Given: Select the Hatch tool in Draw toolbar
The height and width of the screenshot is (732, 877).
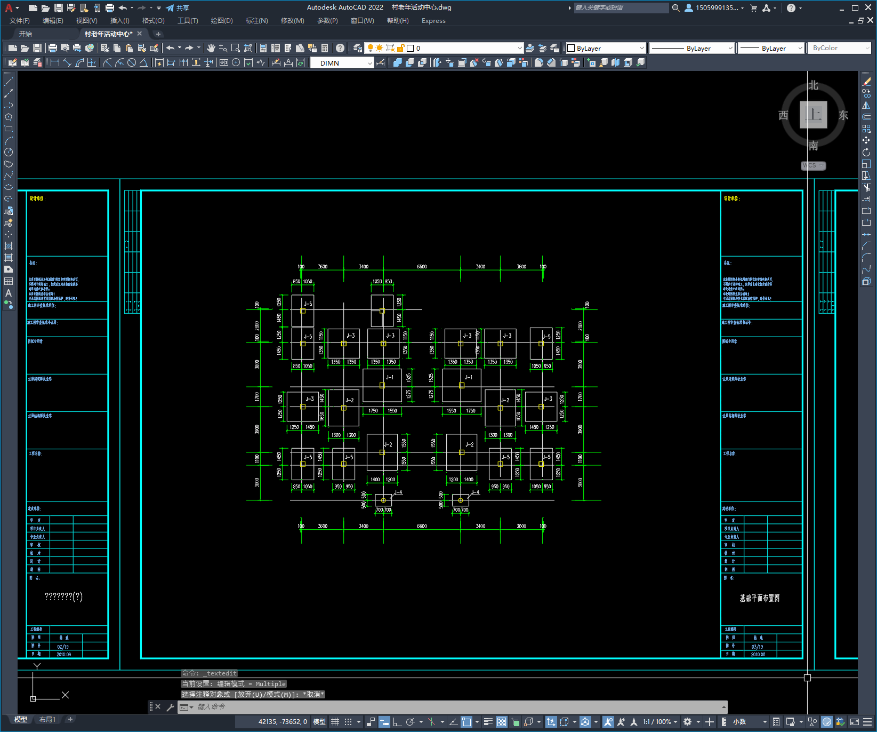Looking at the screenshot, I should pos(9,246).
